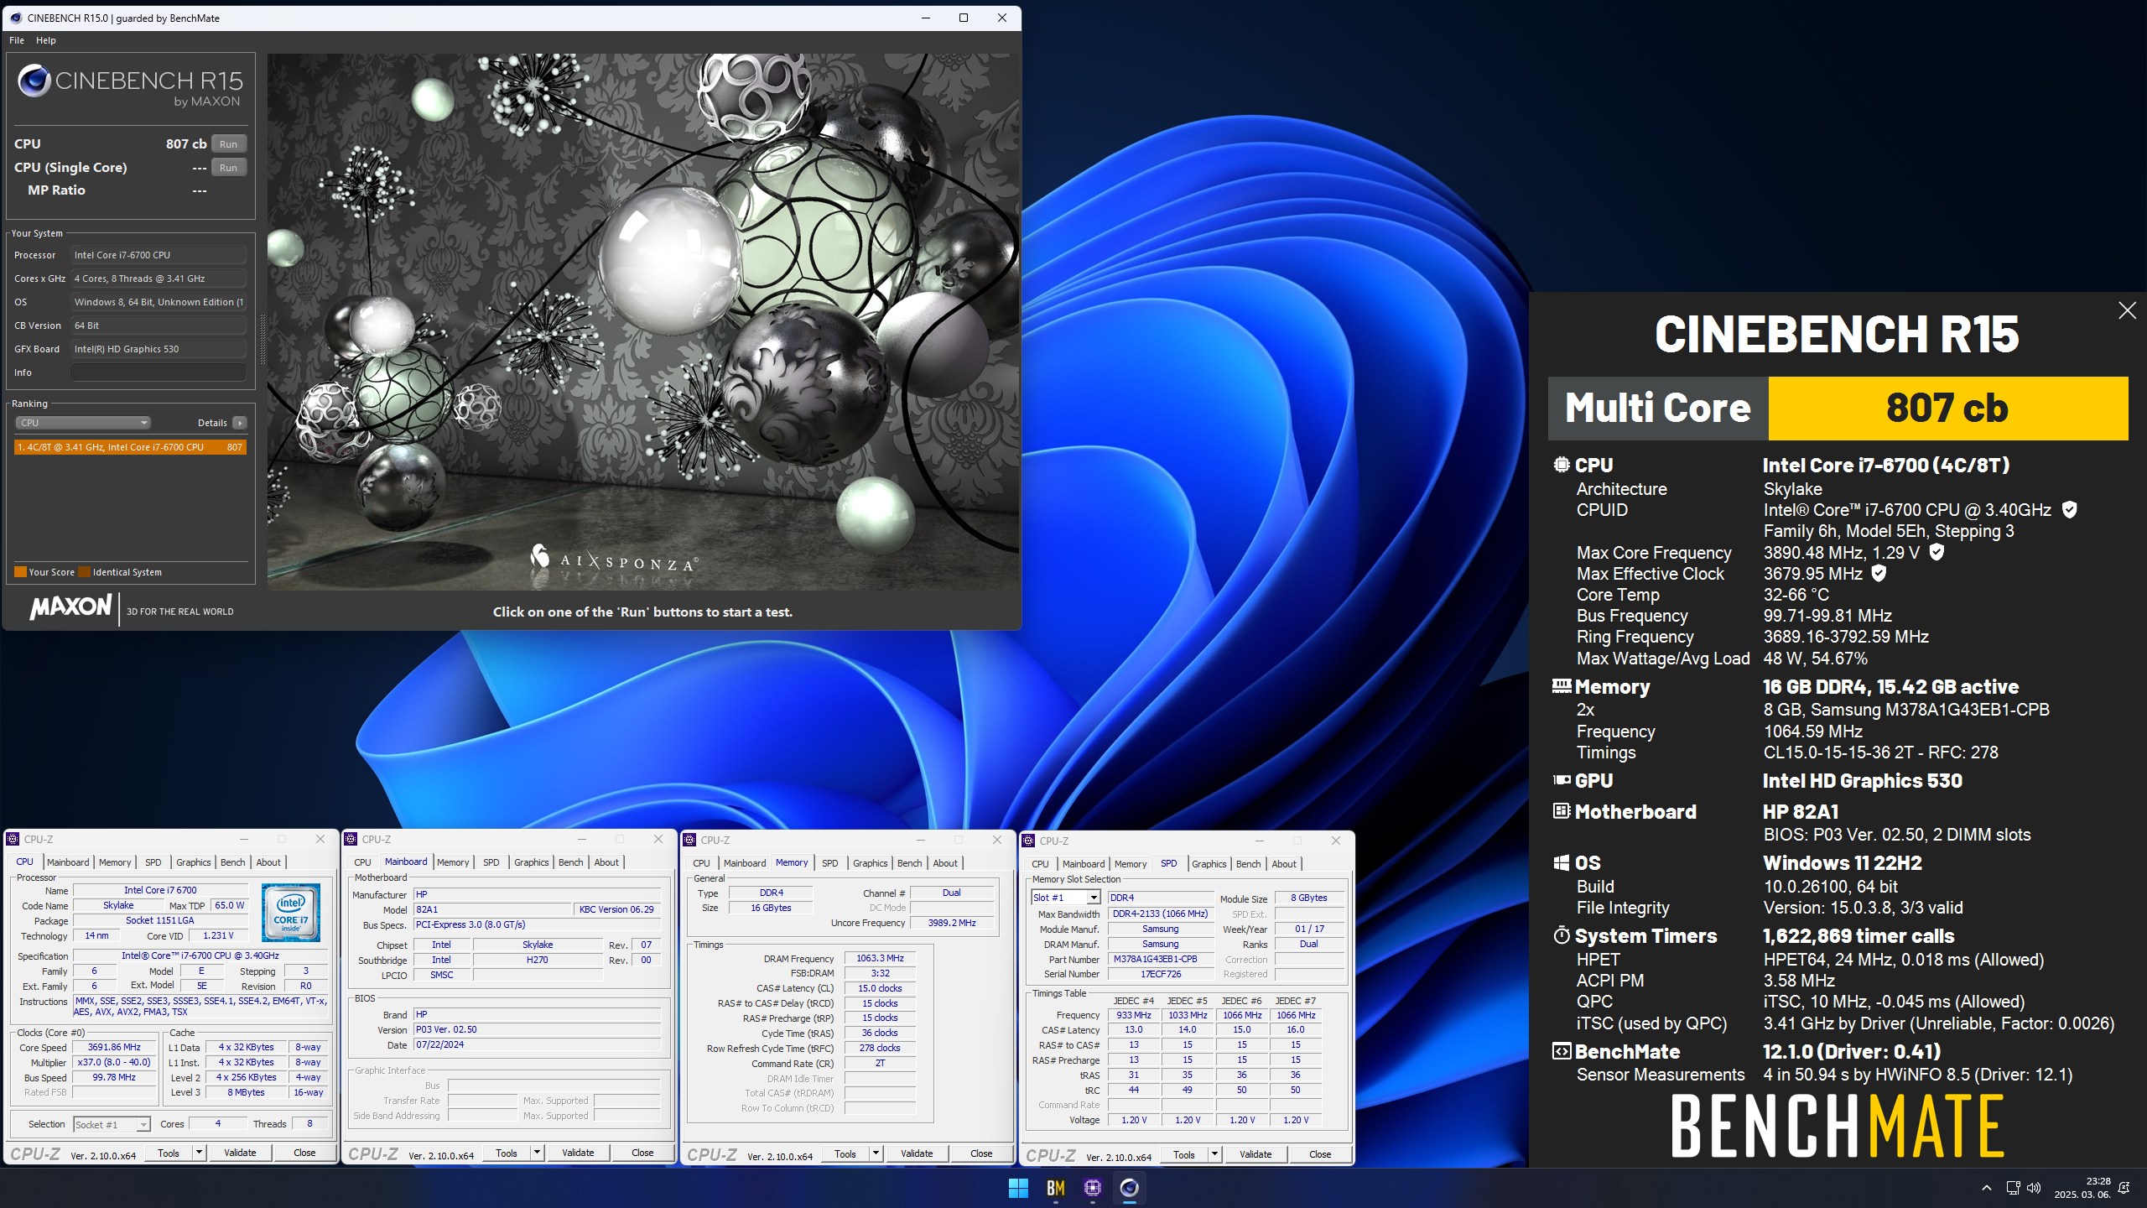The image size is (2147, 1208).
Task: Open CPU-Z taskbar icon
Action: [x=1092, y=1188]
